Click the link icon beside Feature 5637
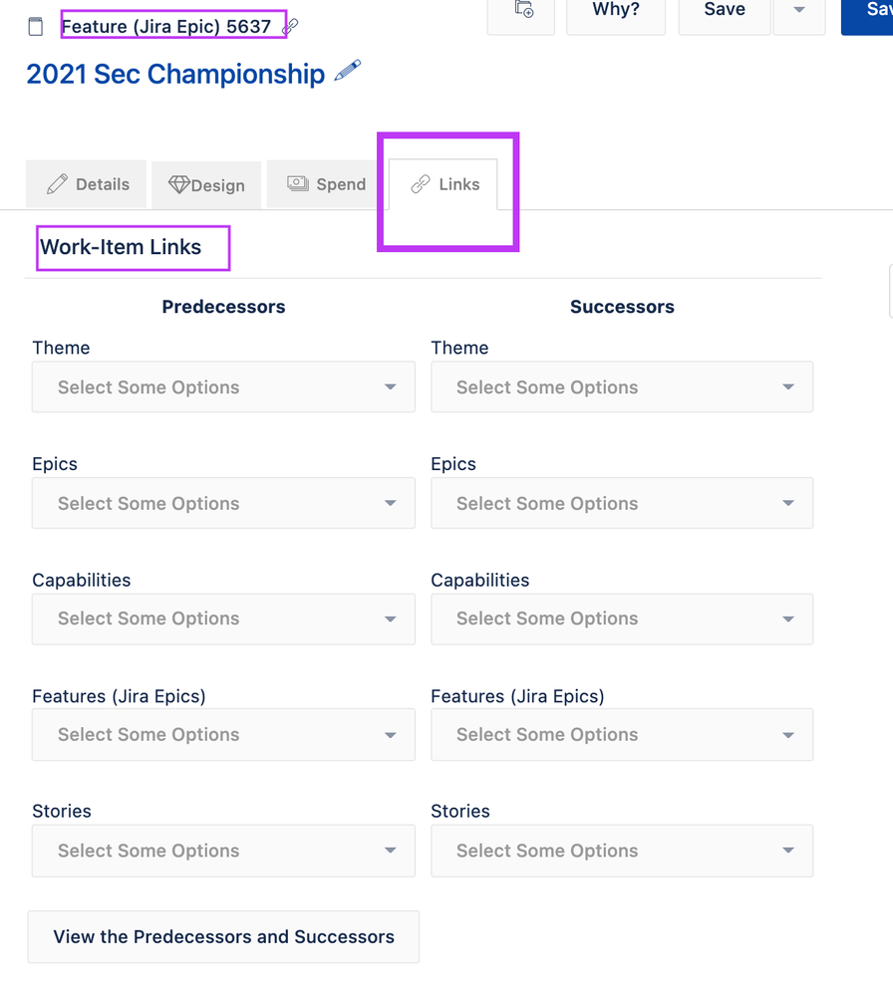 click(291, 27)
